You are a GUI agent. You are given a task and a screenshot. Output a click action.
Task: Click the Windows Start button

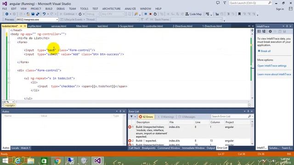pyautogui.click(x=5, y=161)
